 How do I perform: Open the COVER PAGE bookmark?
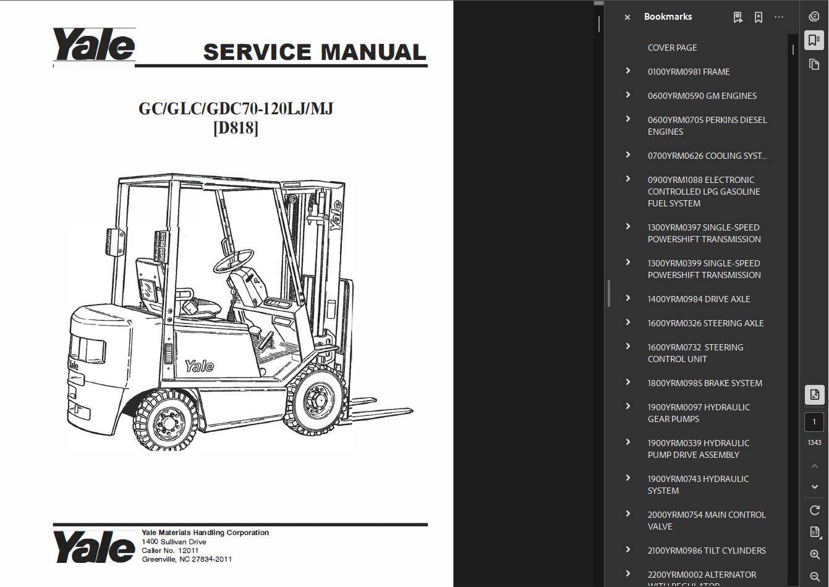click(x=672, y=48)
